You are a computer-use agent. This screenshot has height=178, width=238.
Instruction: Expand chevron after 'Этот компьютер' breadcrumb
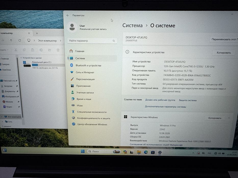60,41
